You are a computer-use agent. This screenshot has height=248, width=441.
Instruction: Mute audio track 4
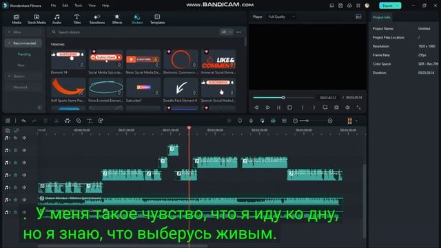pos(24,175)
